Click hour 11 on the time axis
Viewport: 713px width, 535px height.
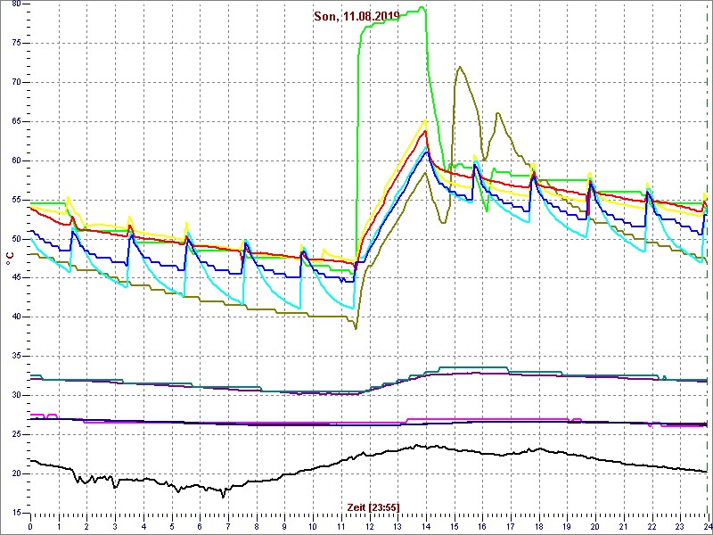[341, 527]
